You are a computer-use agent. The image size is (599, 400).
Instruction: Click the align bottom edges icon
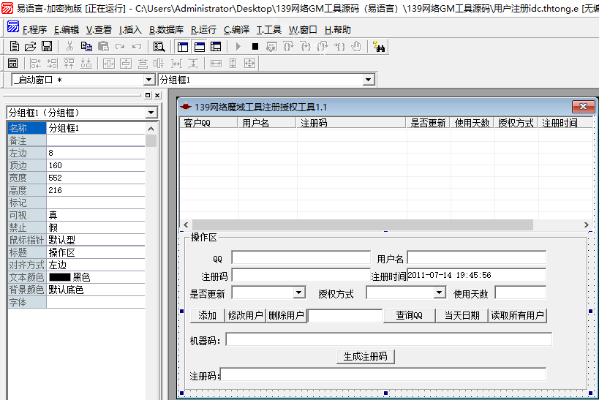[86, 63]
